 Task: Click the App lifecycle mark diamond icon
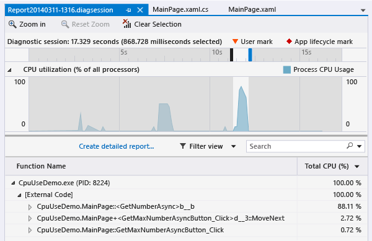tap(289, 42)
